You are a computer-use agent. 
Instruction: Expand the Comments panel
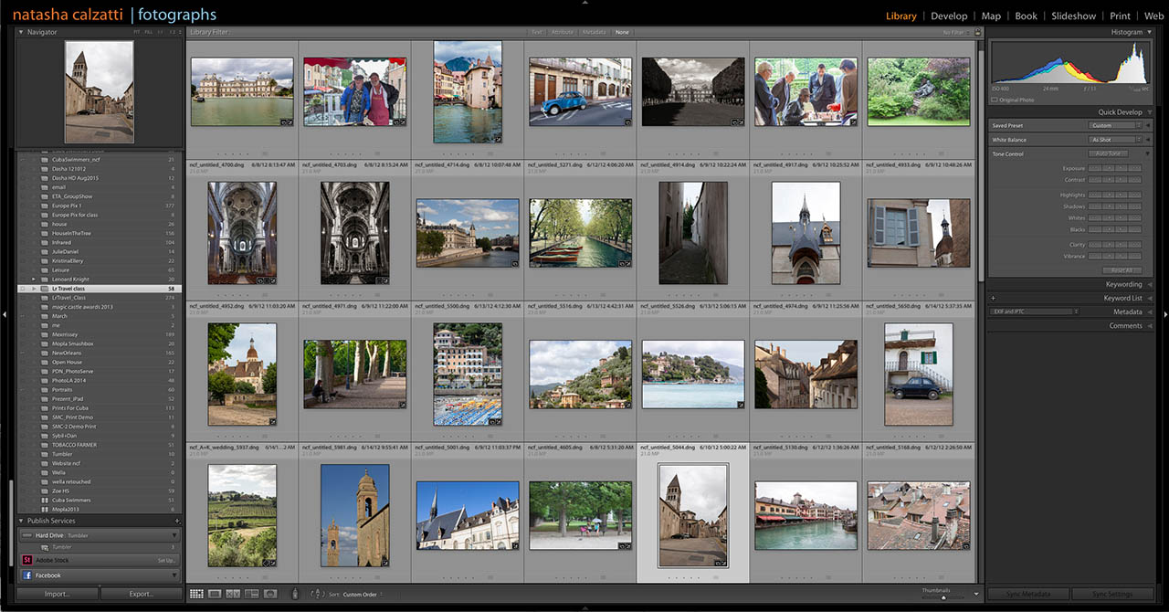coord(1149,325)
